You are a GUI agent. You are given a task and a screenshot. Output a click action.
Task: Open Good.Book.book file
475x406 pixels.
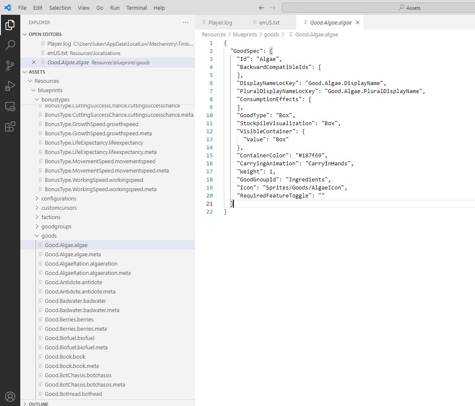coord(65,357)
